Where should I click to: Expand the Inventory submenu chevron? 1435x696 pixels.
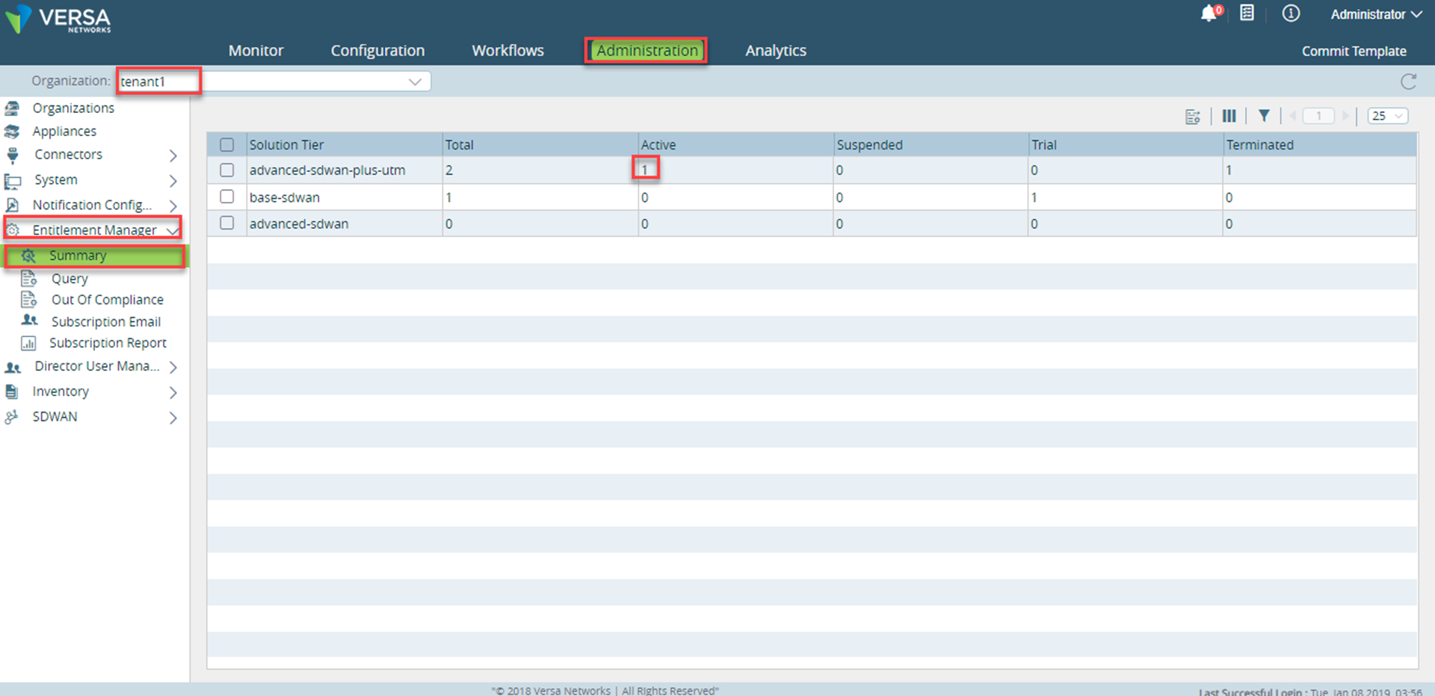[173, 392]
